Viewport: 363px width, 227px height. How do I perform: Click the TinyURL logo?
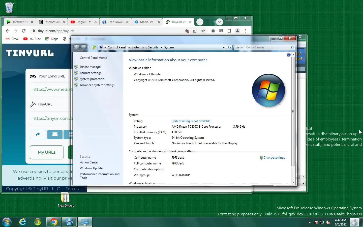coord(30,53)
